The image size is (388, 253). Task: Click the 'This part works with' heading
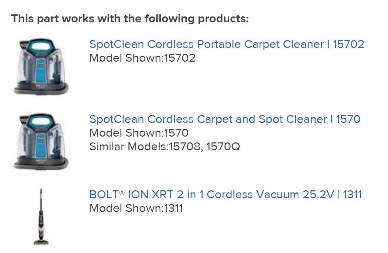click(130, 18)
